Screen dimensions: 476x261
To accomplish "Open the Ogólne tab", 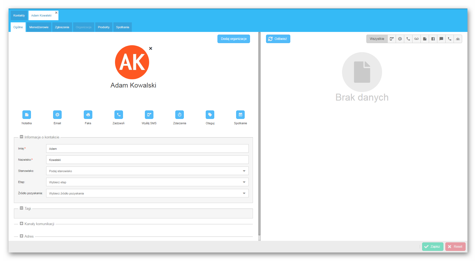I will pos(18,27).
